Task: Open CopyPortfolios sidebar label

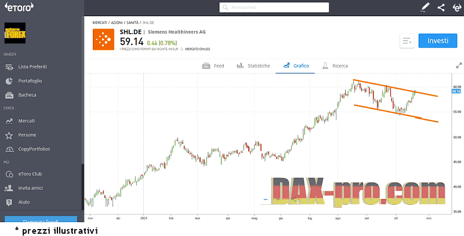Action: pos(34,149)
